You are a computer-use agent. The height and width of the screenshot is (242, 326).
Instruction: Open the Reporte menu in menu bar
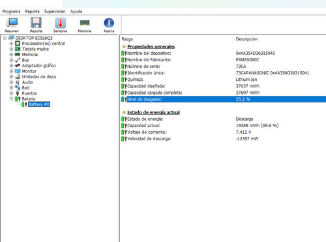pos(33,11)
